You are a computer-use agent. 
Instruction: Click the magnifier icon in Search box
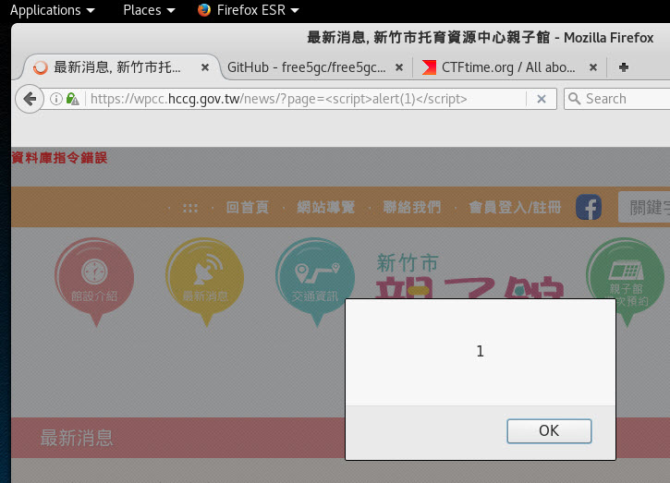point(574,99)
